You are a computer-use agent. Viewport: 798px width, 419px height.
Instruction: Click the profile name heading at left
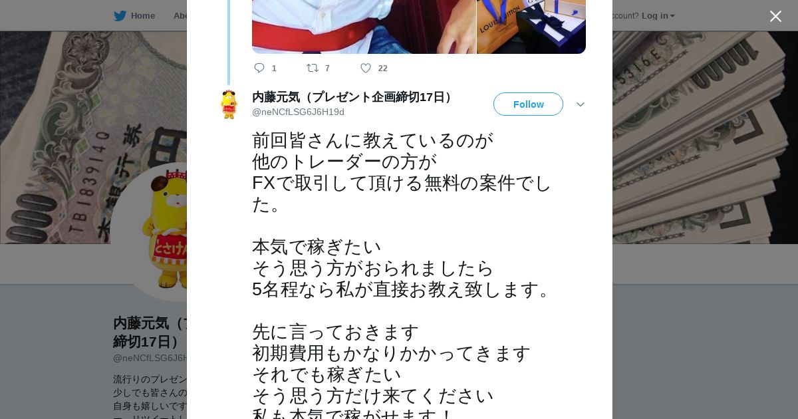tap(150, 332)
